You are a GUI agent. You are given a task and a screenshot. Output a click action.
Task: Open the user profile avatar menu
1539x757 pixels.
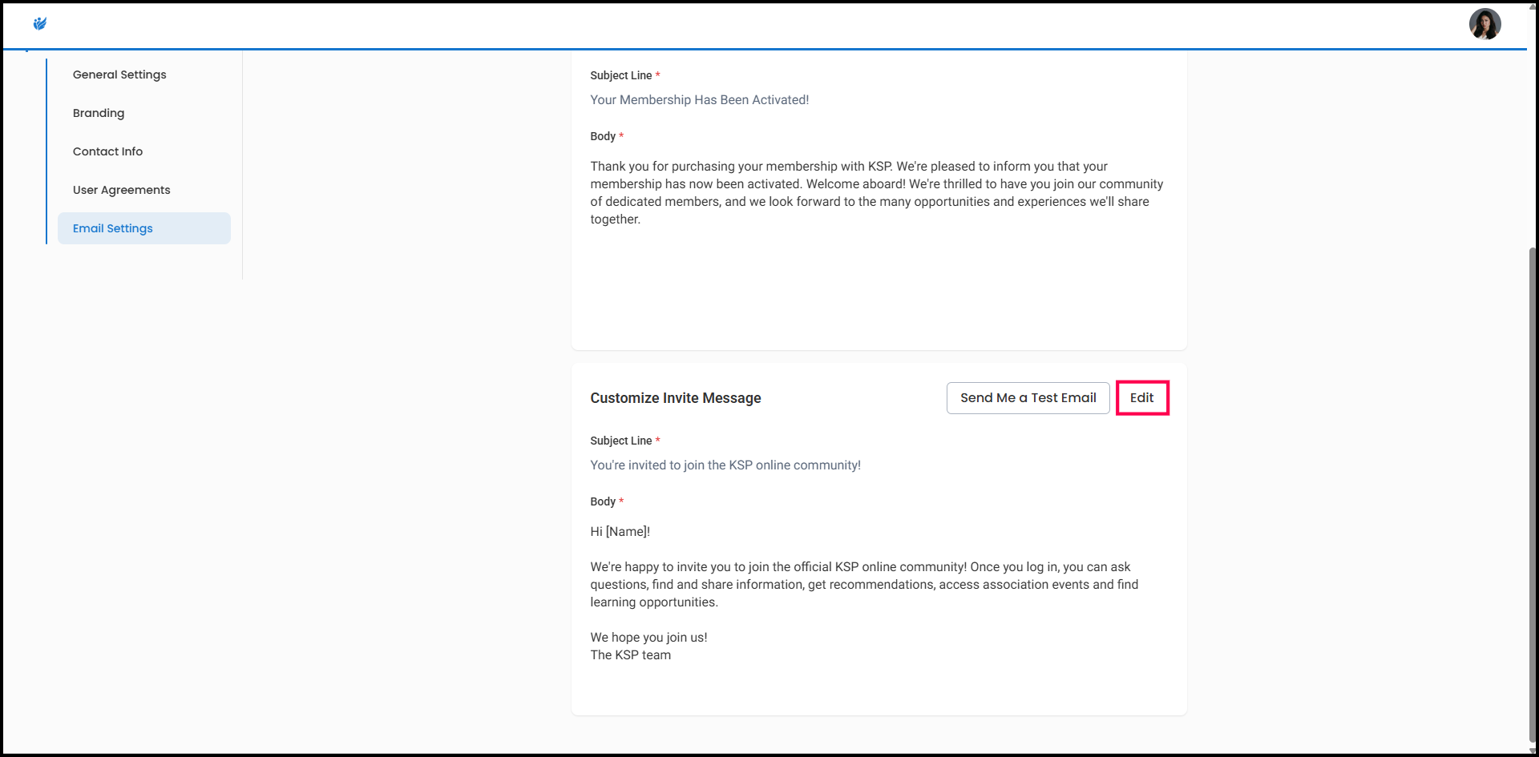1484,24
